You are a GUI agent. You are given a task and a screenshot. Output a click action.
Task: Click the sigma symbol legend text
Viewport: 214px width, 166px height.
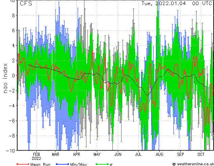click(111, 165)
